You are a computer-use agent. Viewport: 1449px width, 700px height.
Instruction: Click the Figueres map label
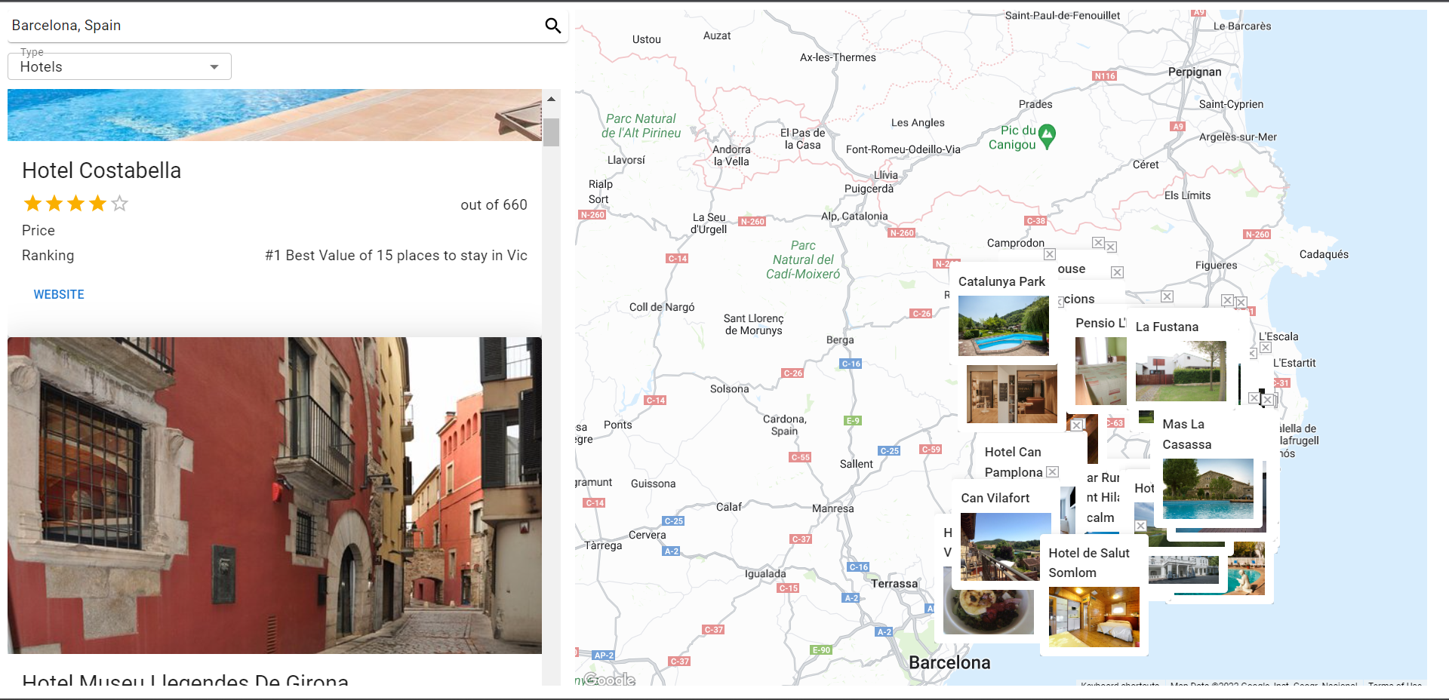[1217, 266]
